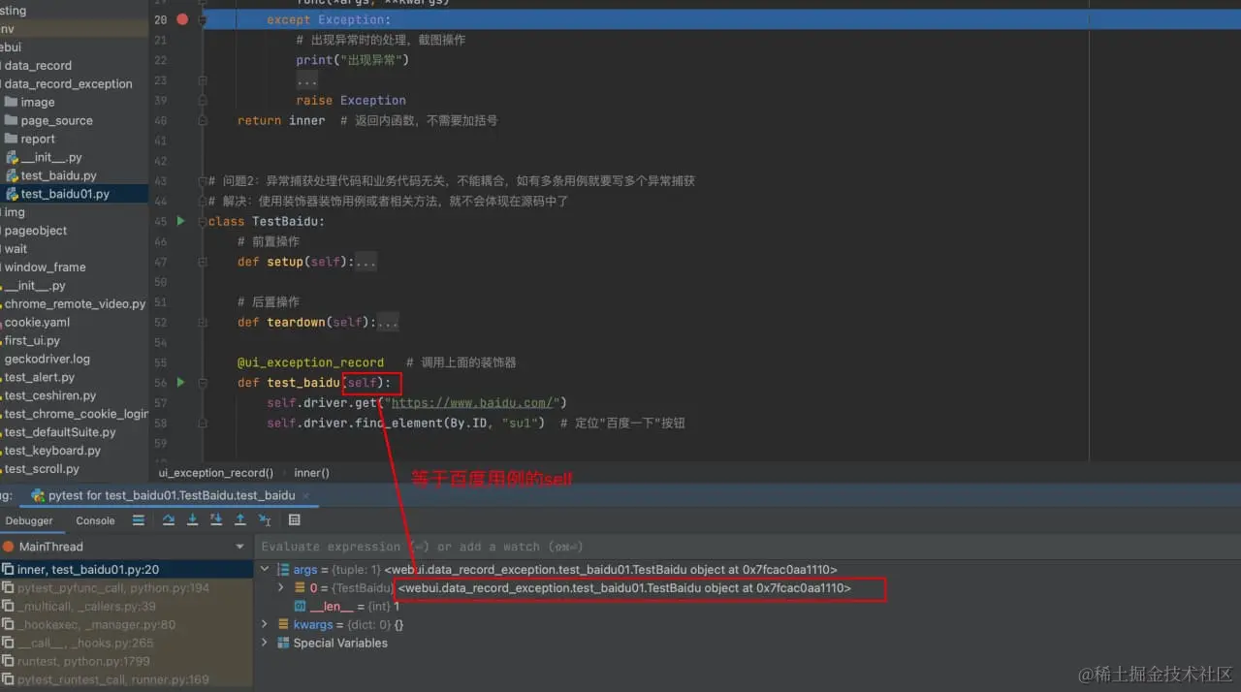
Task: Collapse the args variable node
Action: pos(266,570)
